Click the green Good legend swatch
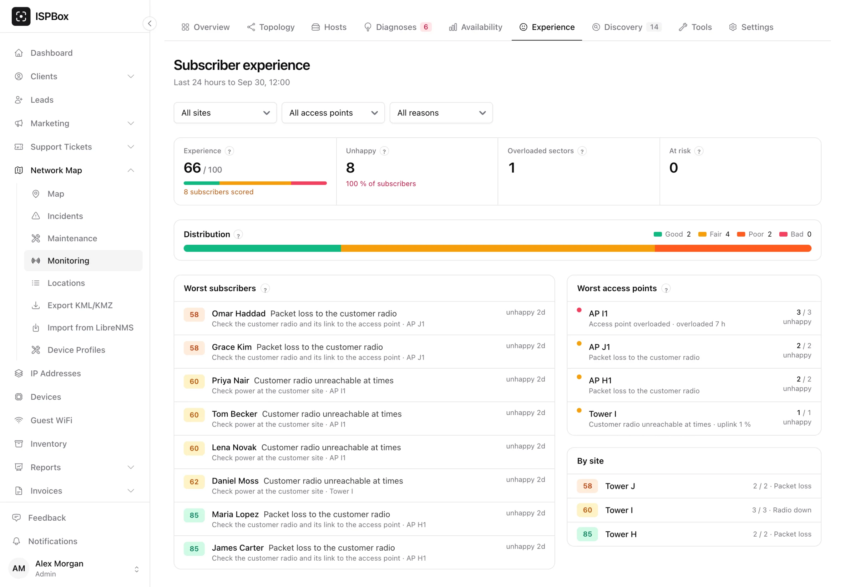 pyautogui.click(x=658, y=235)
